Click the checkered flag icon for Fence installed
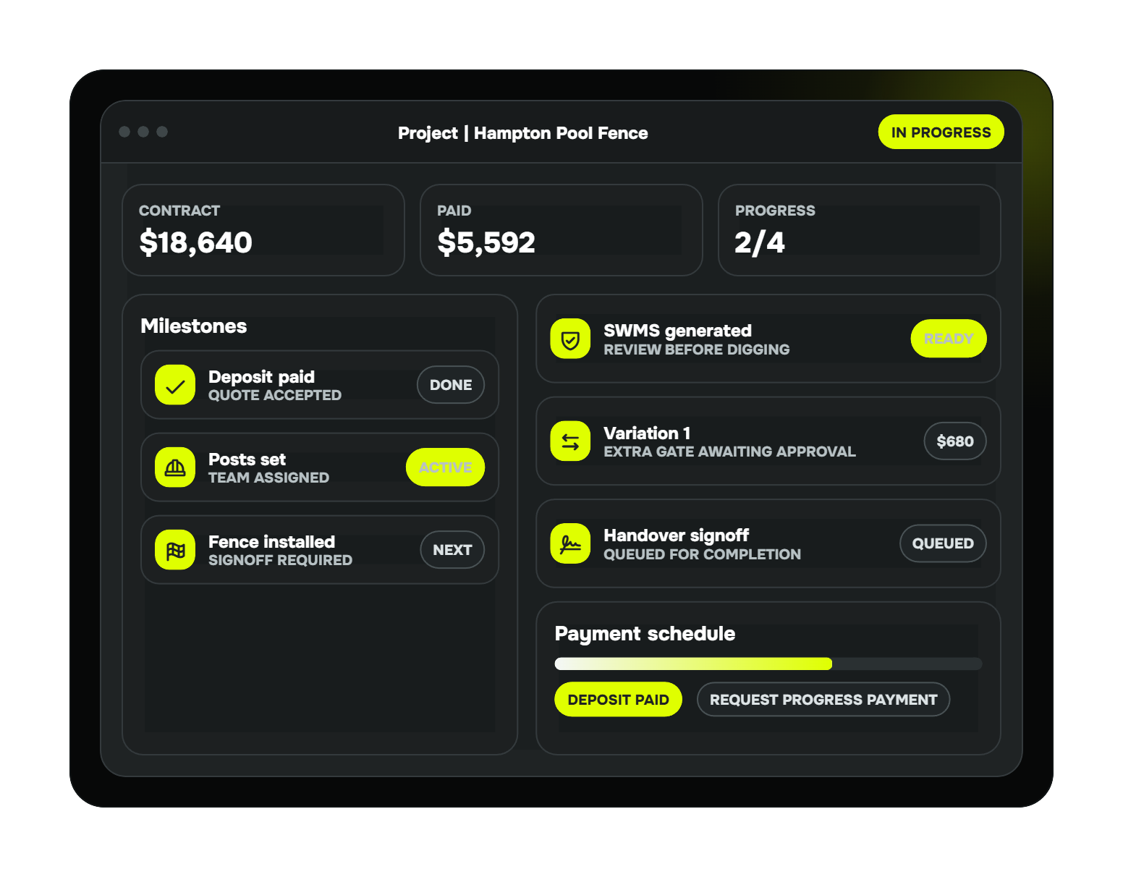 click(x=175, y=550)
